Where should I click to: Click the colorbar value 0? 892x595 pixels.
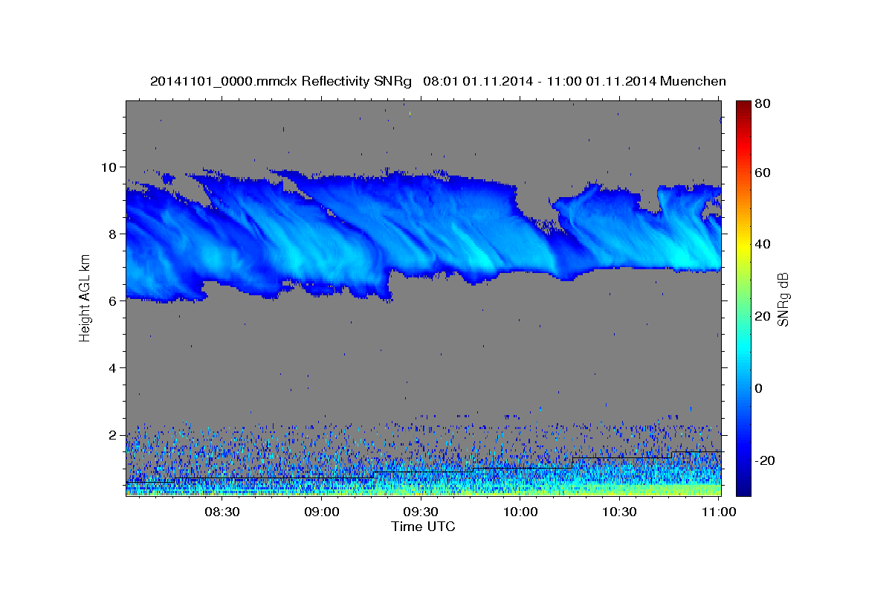759,388
